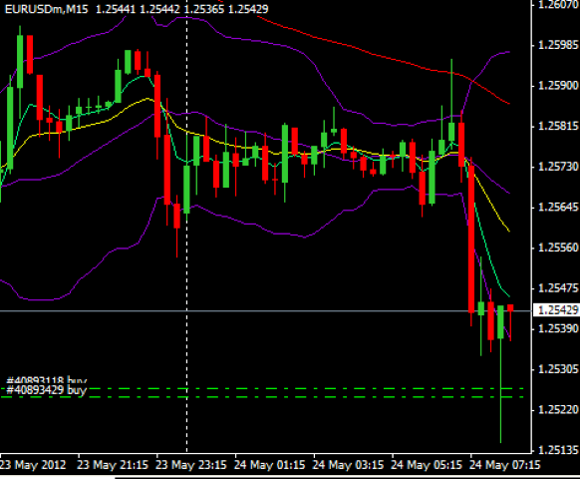Select the #40893118 buy order label
The image size is (580, 479).
pos(47,380)
